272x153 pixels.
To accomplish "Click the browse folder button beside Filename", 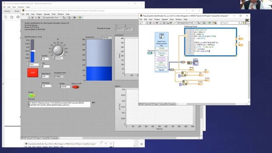I will tap(93, 102).
